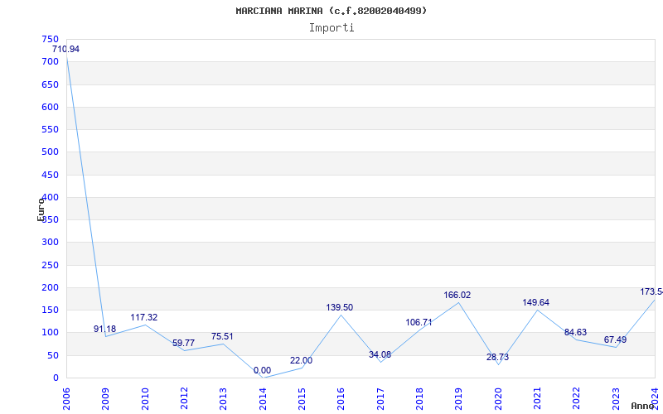Select the 149.64 data label
This screenshot has height=414, width=663.
click(x=535, y=302)
